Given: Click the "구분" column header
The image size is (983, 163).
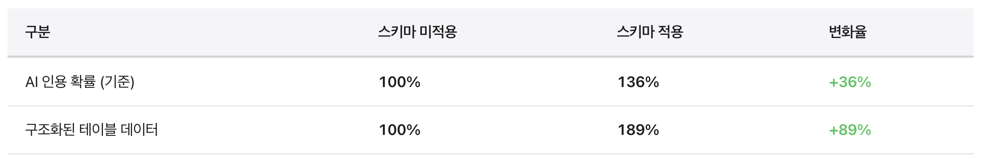Looking at the screenshot, I should coord(37,32).
